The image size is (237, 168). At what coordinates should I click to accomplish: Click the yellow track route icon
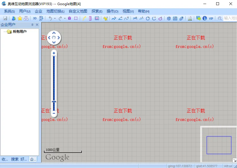pos(84,18)
